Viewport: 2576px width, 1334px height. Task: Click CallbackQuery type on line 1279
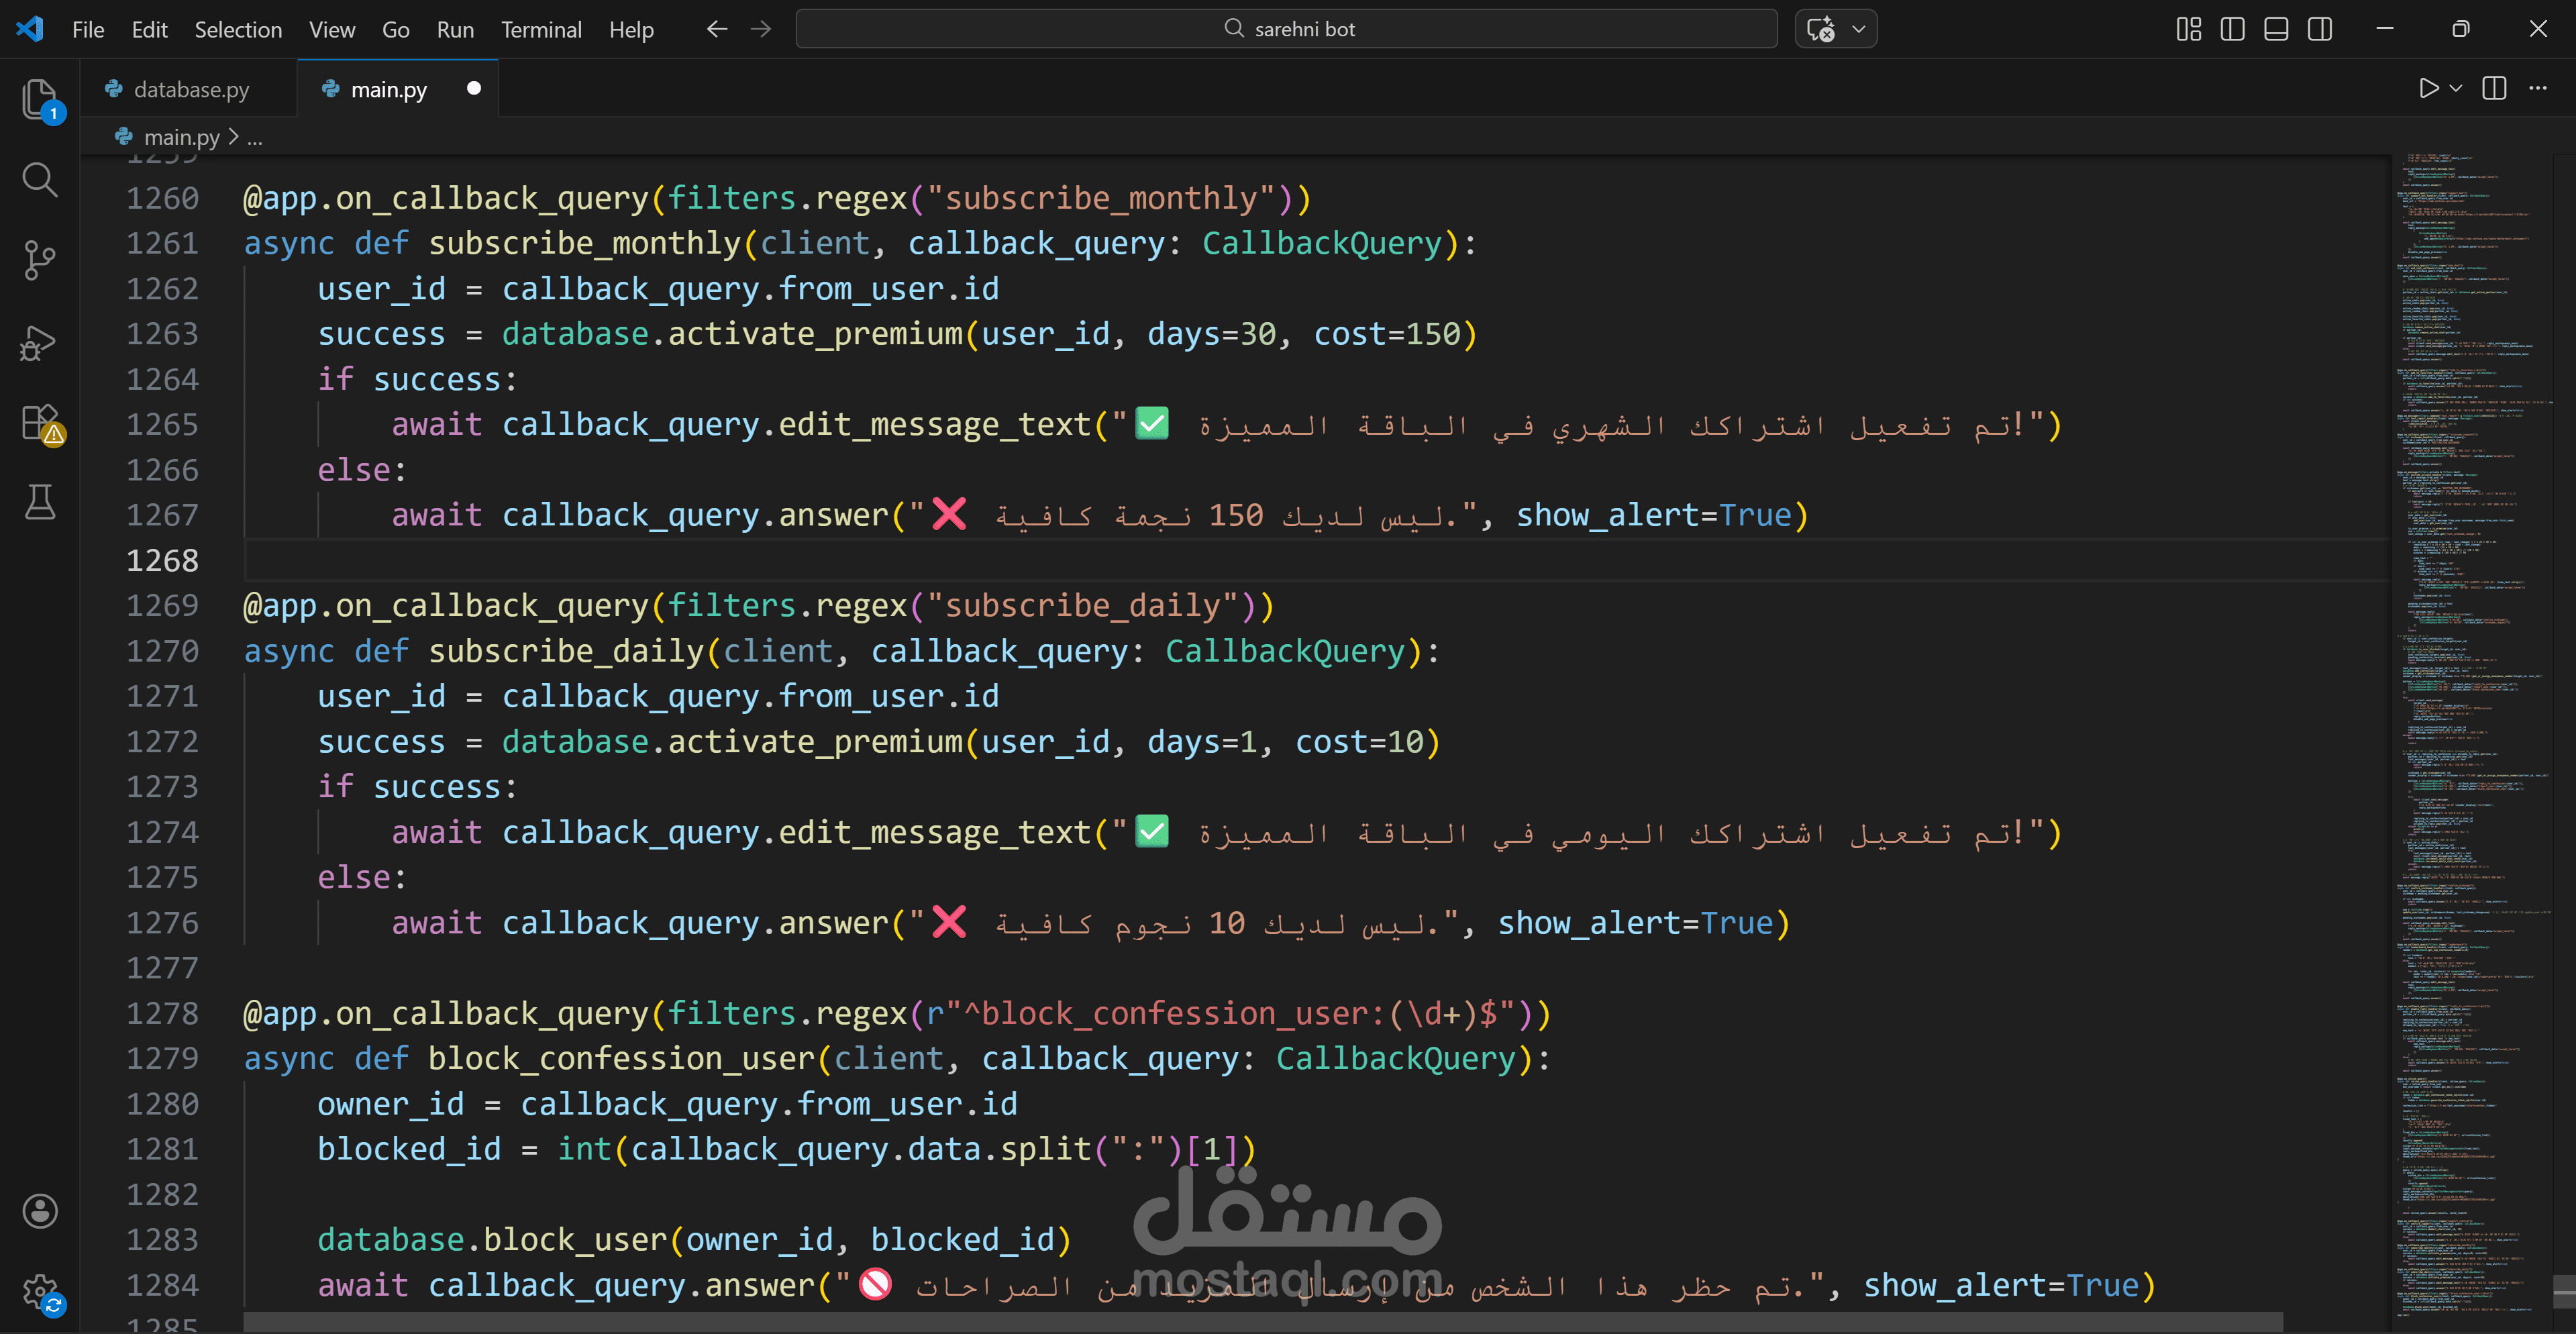pyautogui.click(x=1396, y=1058)
